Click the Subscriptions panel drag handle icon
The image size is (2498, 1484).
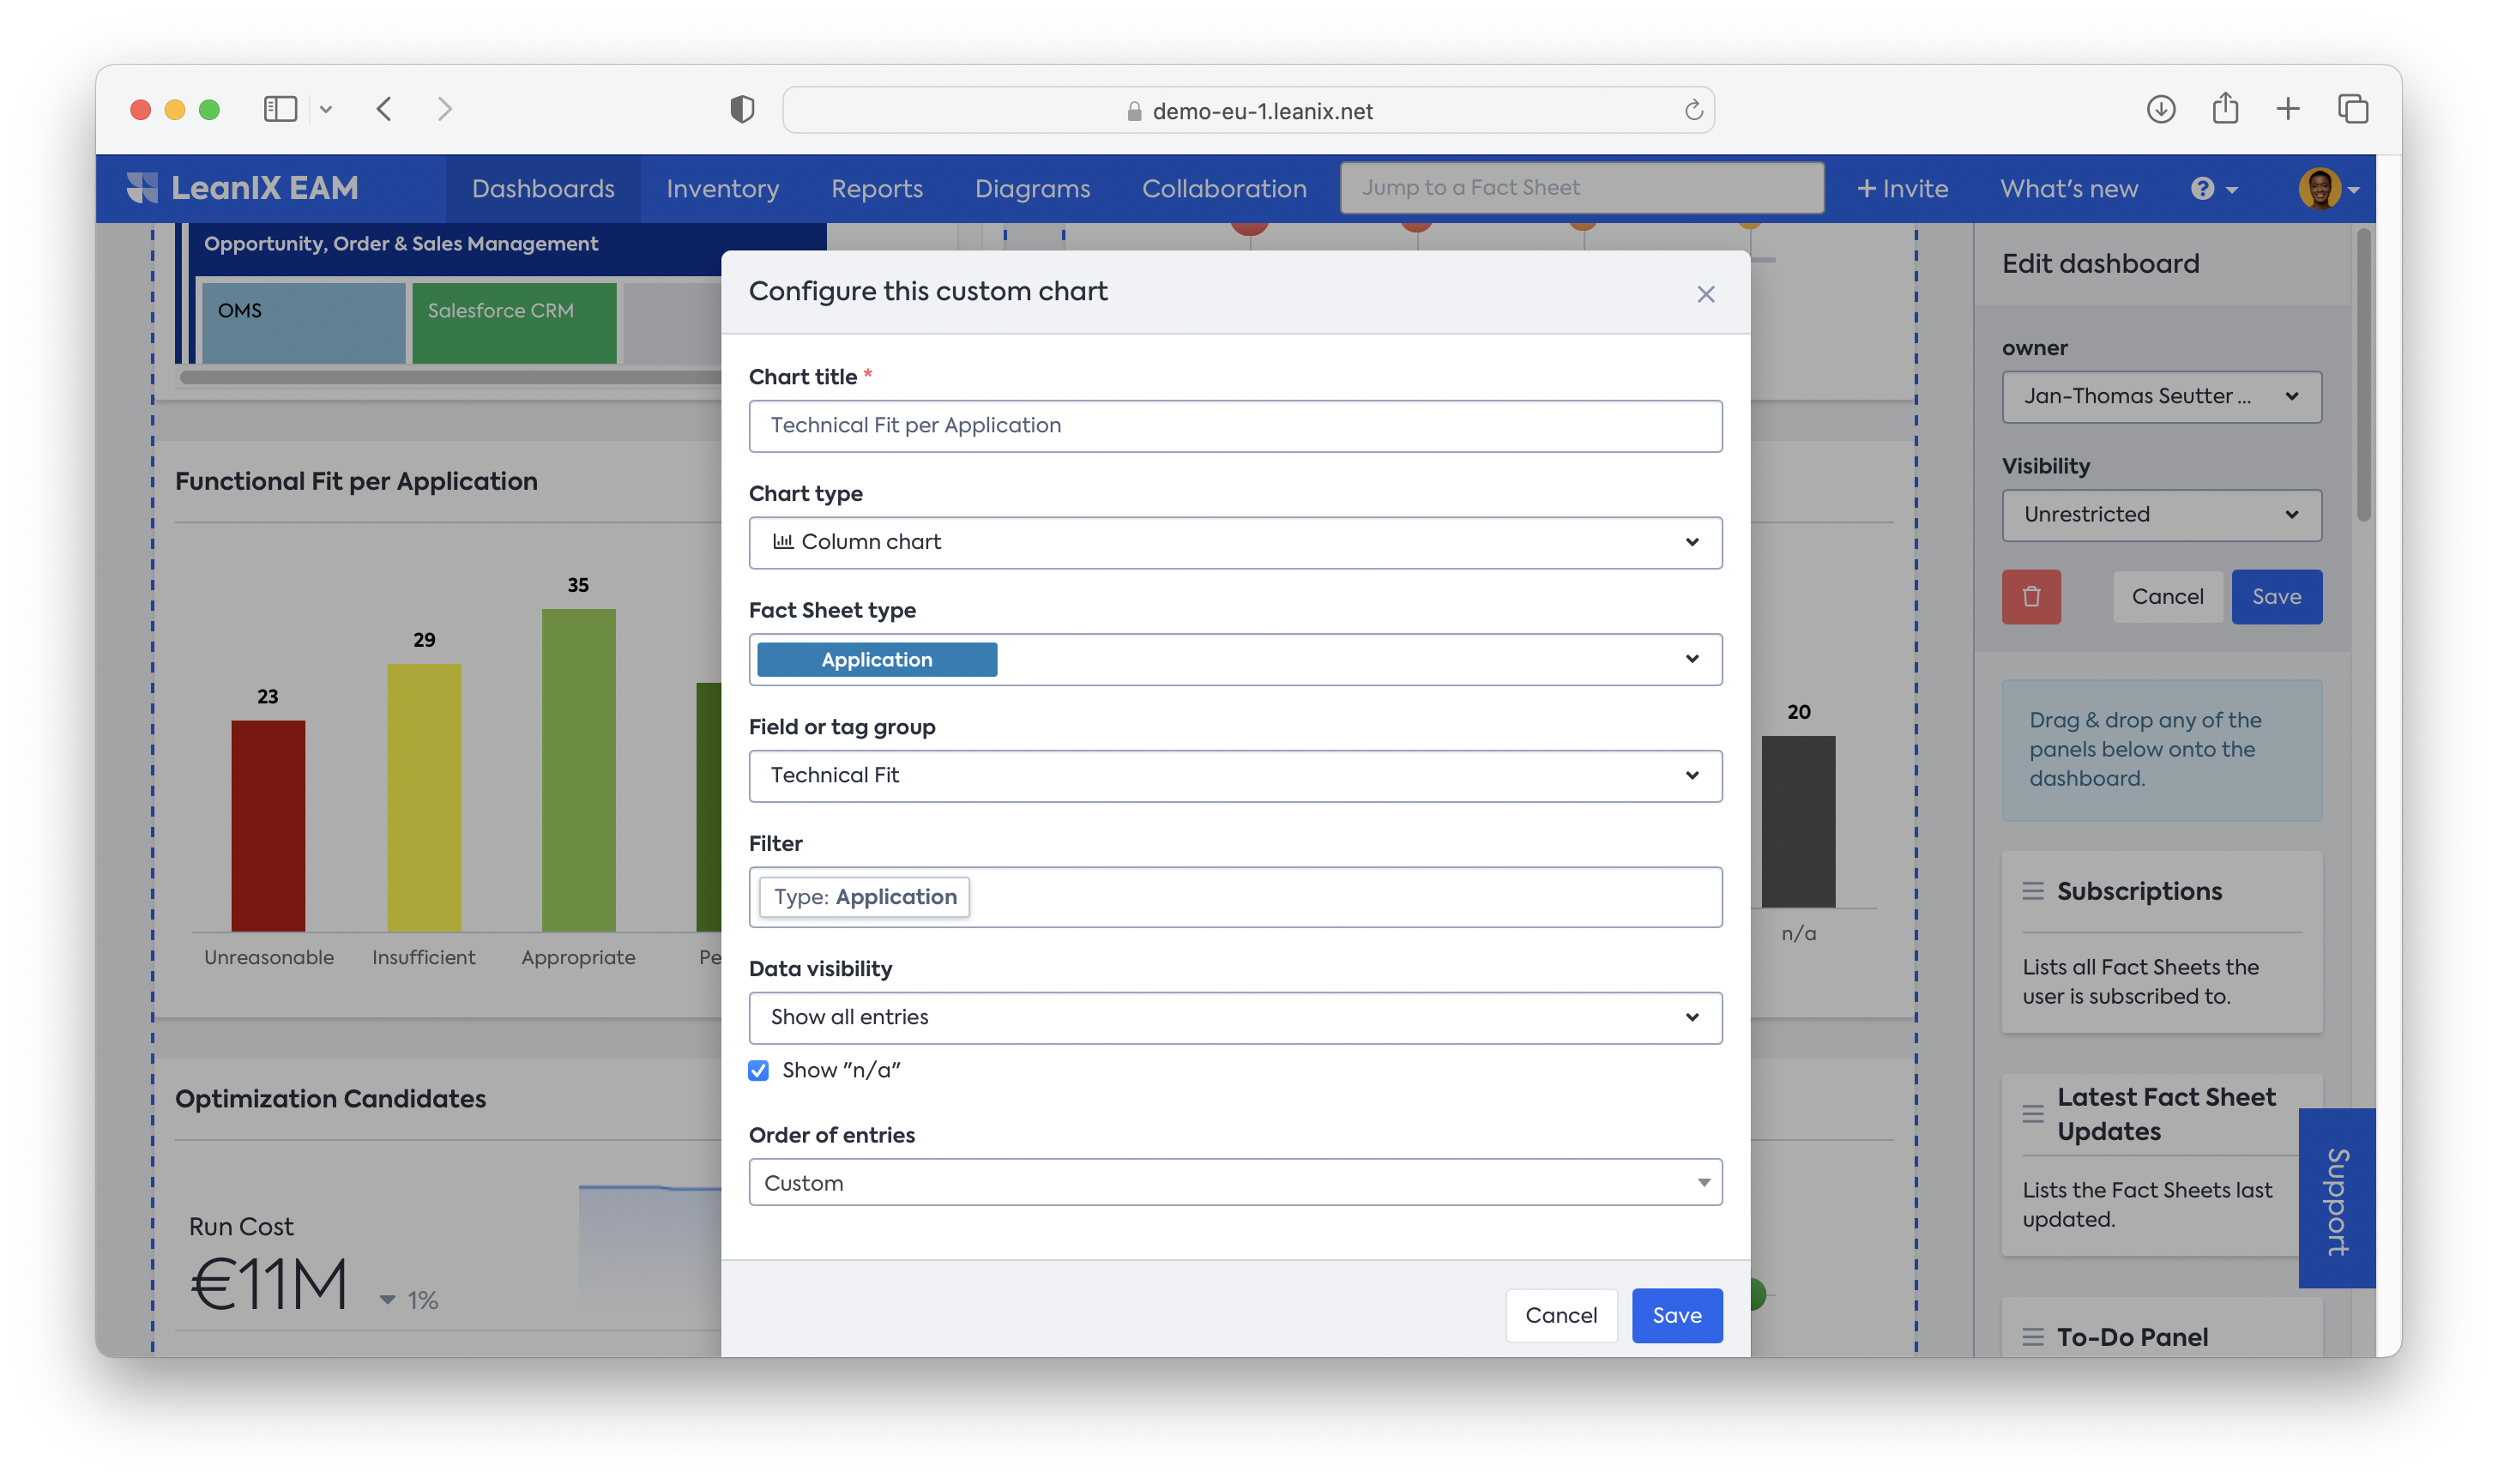click(2032, 891)
